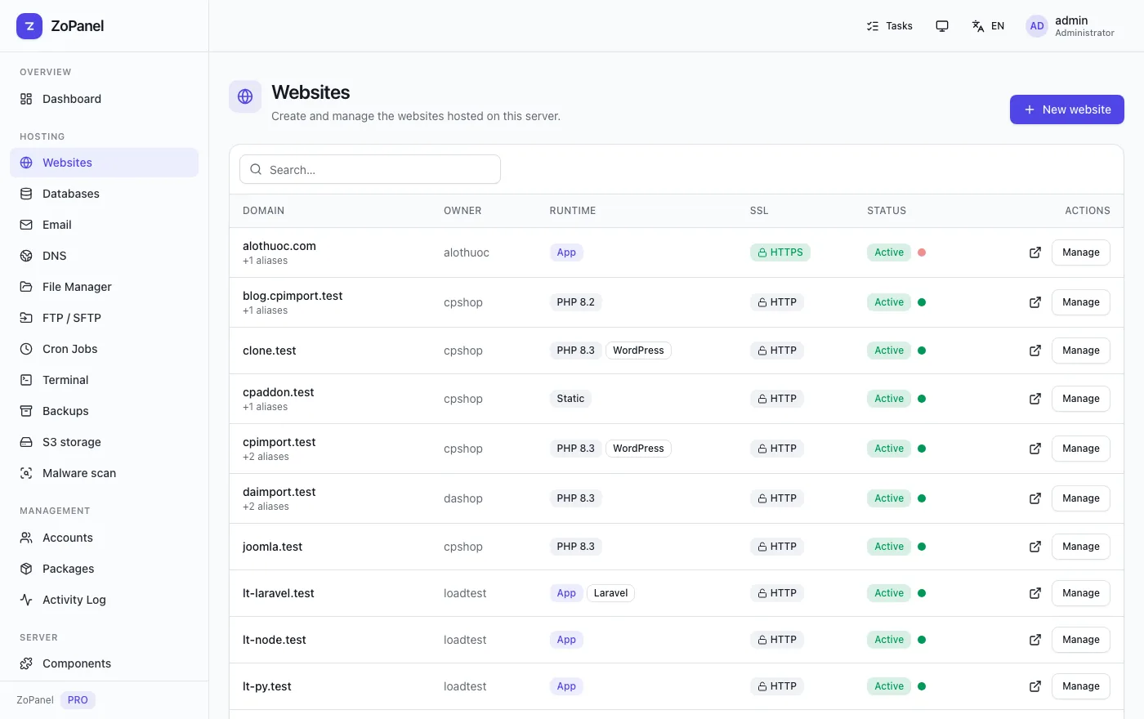Click the globe icon beside Websites heading
Viewport: 1144px width, 719px height.
pyautogui.click(x=245, y=96)
